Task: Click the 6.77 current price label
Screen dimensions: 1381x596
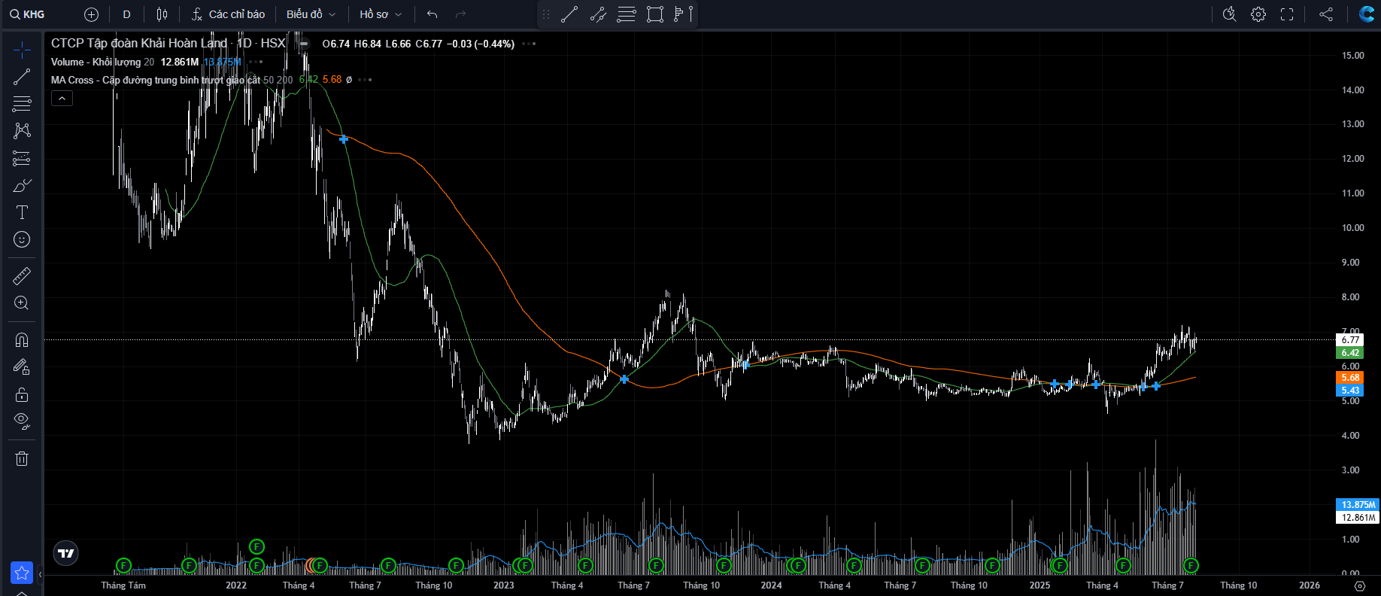Action: pyautogui.click(x=1351, y=340)
